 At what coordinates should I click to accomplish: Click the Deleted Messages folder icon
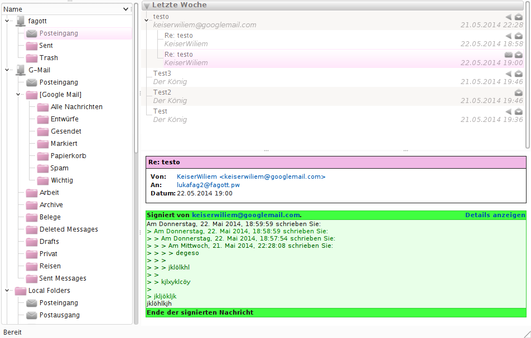pos(31,229)
